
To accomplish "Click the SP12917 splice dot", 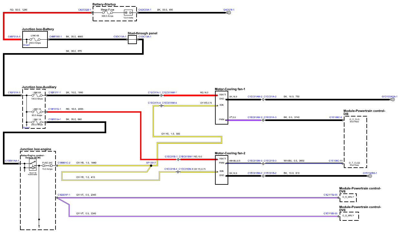I will [151, 166].
